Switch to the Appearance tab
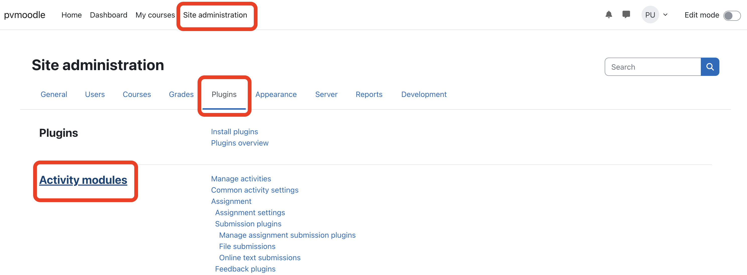The width and height of the screenshot is (747, 275). (276, 94)
